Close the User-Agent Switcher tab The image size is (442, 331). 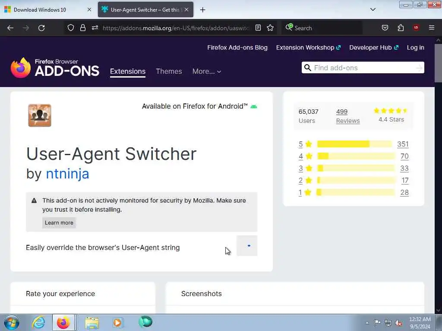point(186,9)
